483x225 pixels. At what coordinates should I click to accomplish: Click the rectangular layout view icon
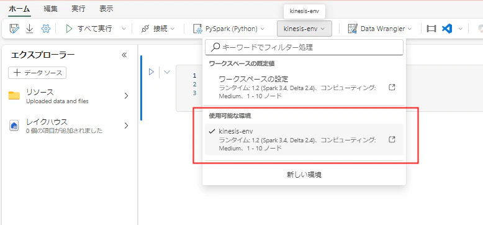(431, 29)
